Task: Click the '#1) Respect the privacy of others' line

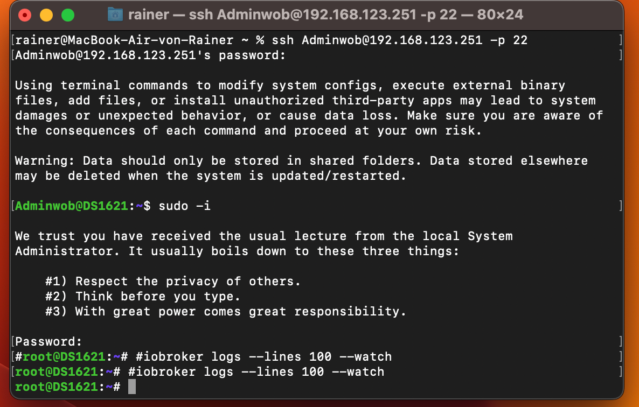Action: point(173,281)
